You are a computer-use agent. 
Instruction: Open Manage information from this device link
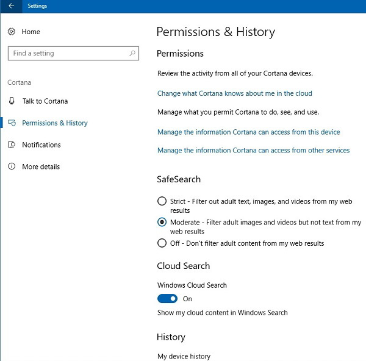(249, 132)
